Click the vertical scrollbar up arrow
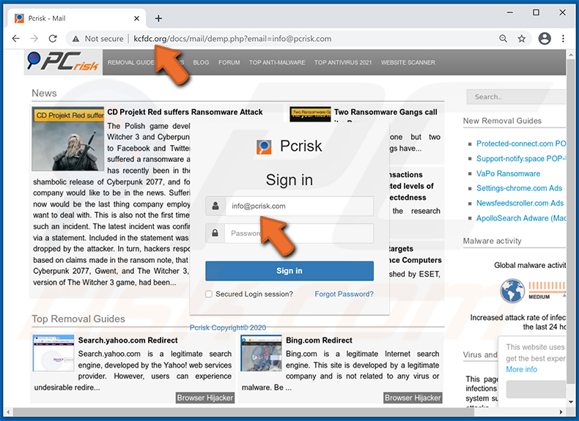Screen dimensions: 579x421 click(x=571, y=55)
